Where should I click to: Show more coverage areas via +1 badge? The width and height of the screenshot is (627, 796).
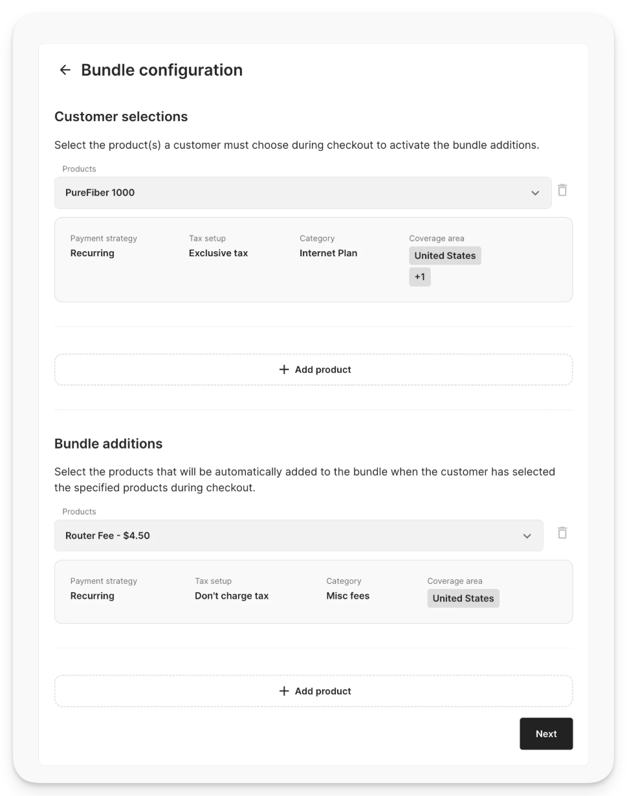tap(420, 277)
